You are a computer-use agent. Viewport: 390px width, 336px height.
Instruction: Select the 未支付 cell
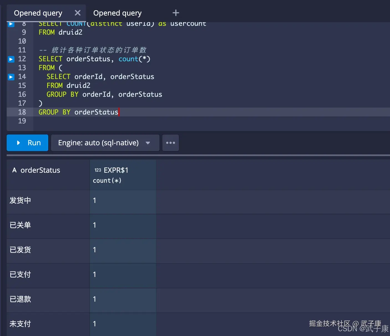point(48,324)
